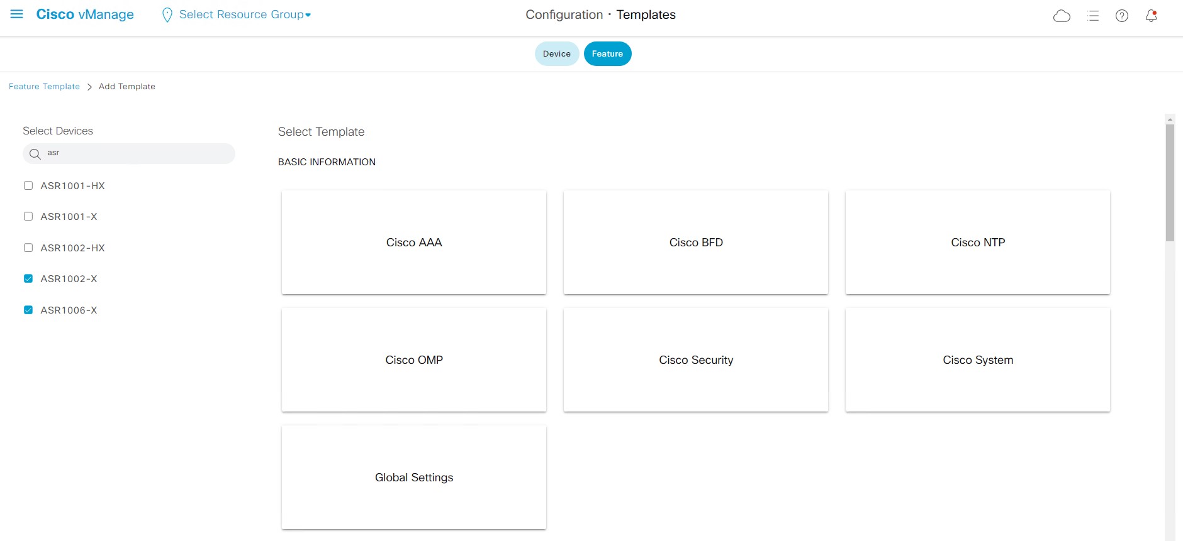Check the ASR1001-X device checkbox
Screen dimensions: 1183x541
pyautogui.click(x=28, y=216)
